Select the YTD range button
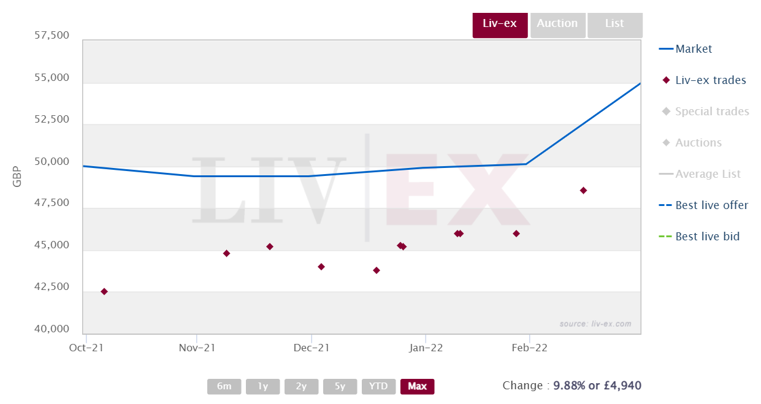 pyautogui.click(x=379, y=386)
